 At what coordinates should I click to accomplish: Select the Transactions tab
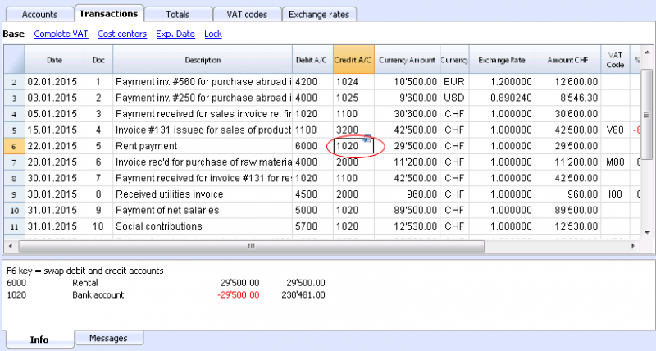click(109, 14)
